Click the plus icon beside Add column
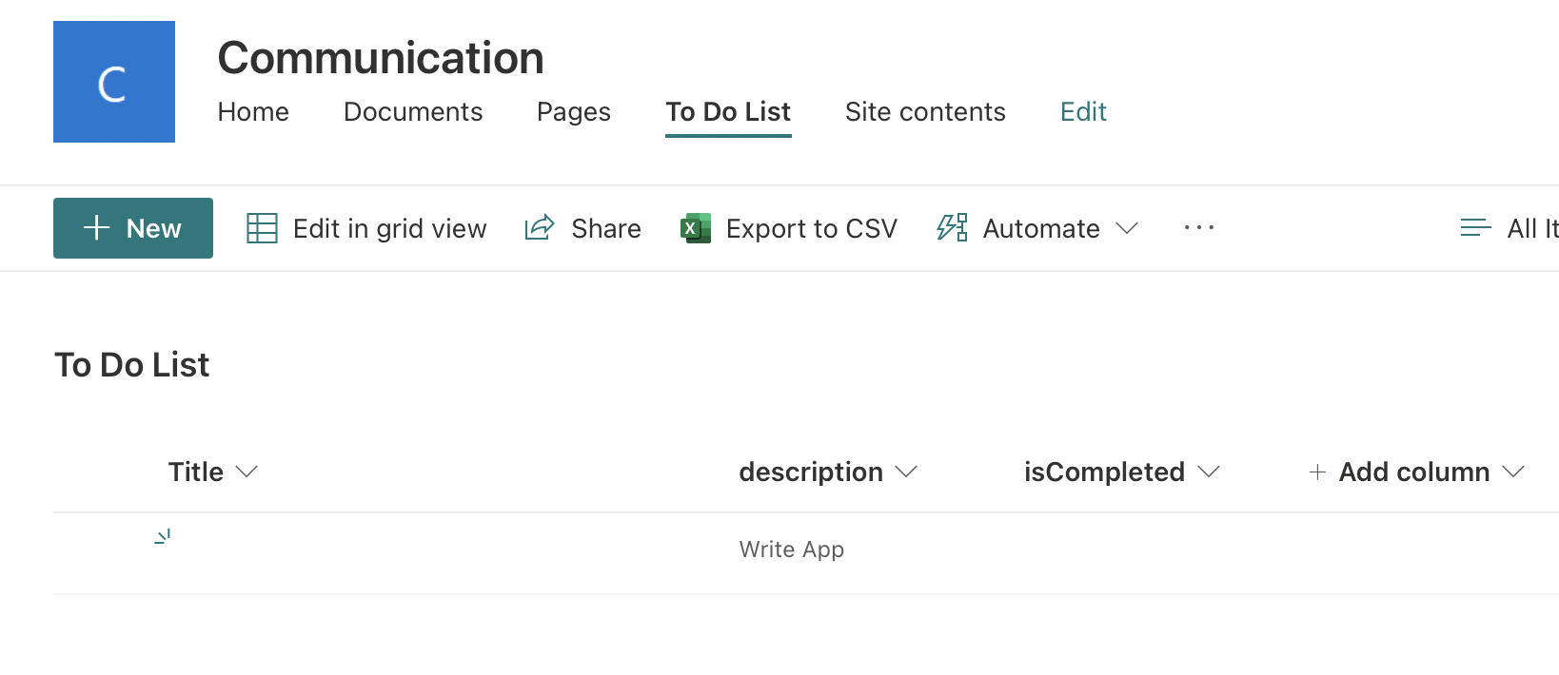Image resolution: width=1559 pixels, height=675 pixels. [x=1317, y=472]
